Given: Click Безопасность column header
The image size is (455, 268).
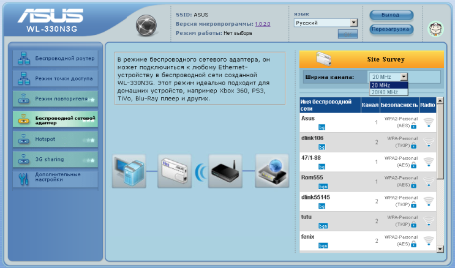Looking at the screenshot, I should click(x=399, y=105).
